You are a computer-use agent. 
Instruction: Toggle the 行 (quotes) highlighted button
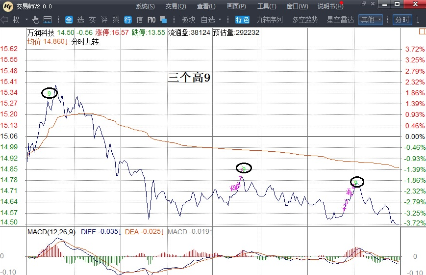point(127,20)
